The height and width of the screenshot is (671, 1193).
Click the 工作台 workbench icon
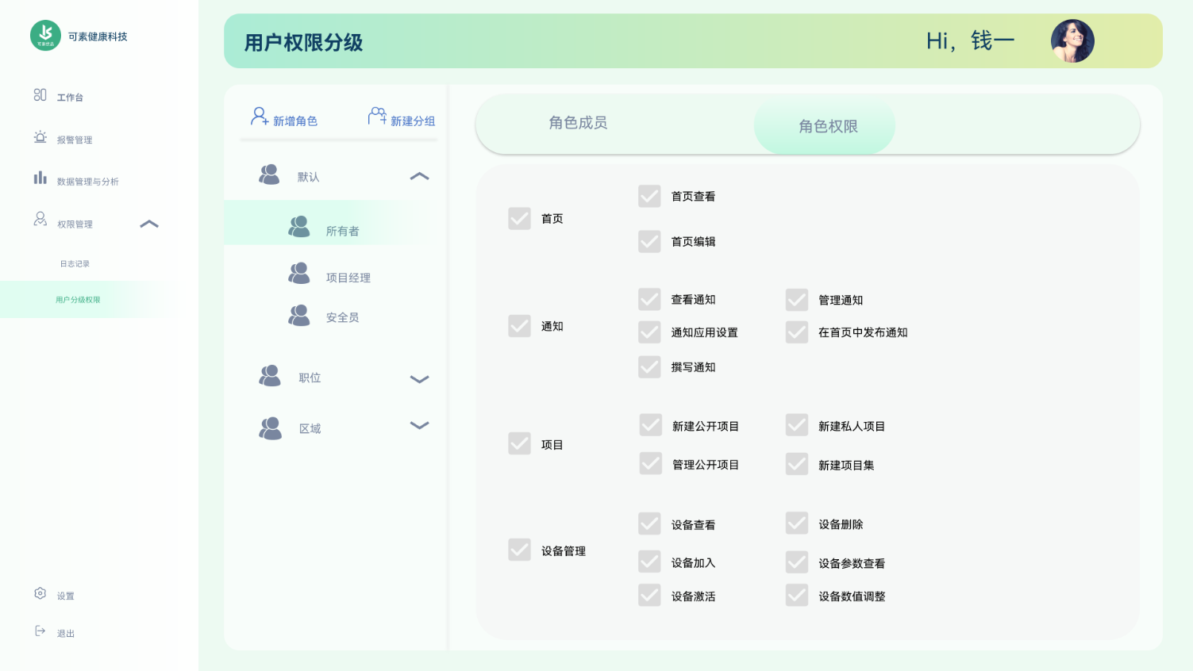pos(40,95)
